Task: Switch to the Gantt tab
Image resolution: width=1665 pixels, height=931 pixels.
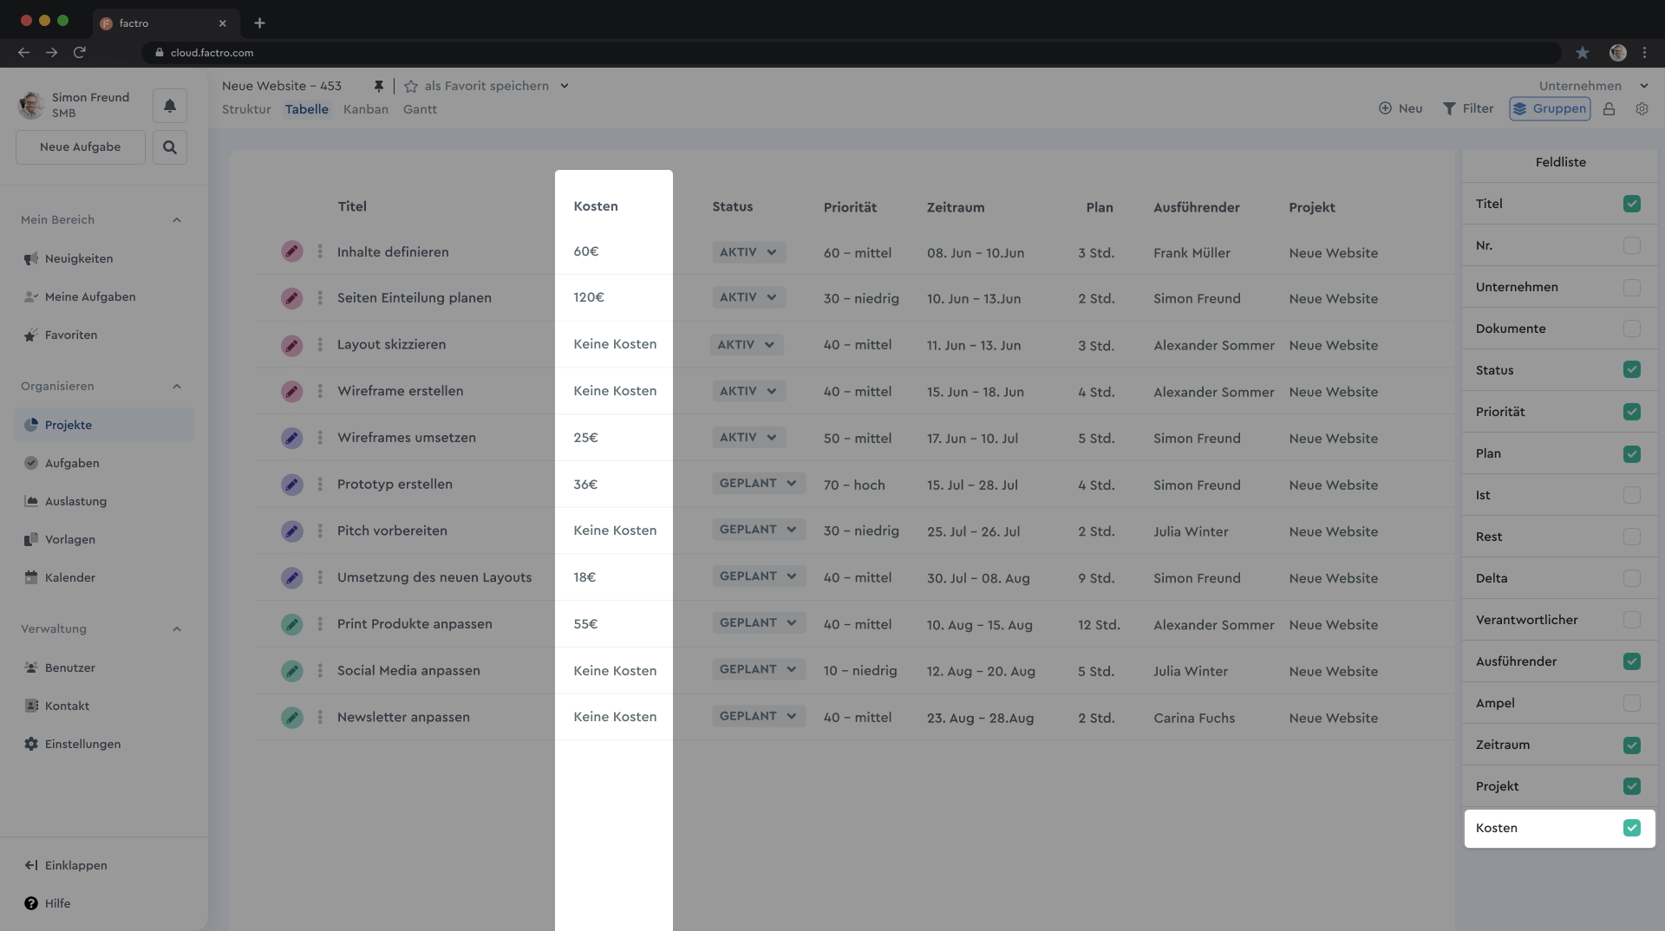Action: click(420, 109)
